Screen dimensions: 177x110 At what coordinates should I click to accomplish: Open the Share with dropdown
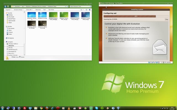pos(29,10)
